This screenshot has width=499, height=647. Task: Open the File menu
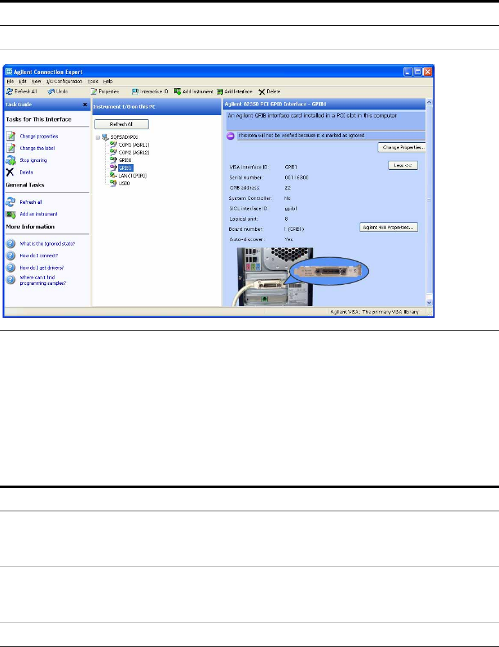[x=10, y=82]
